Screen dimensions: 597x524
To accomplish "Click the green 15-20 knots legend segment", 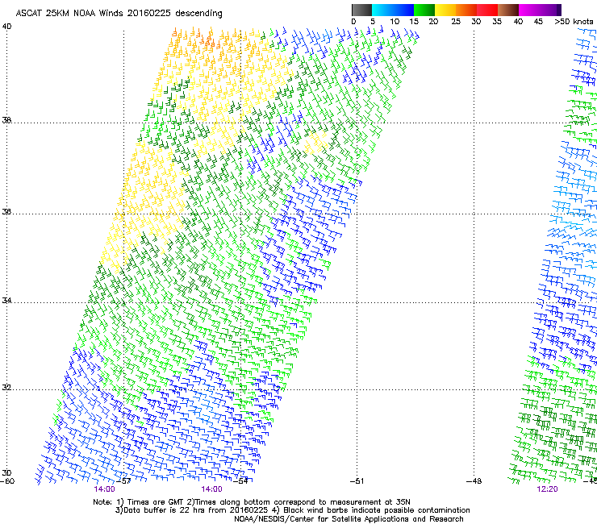I will 424,10.
